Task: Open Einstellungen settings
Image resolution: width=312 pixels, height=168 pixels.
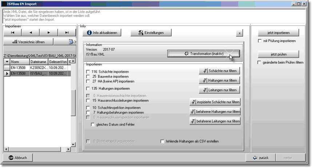Action: 151,33
